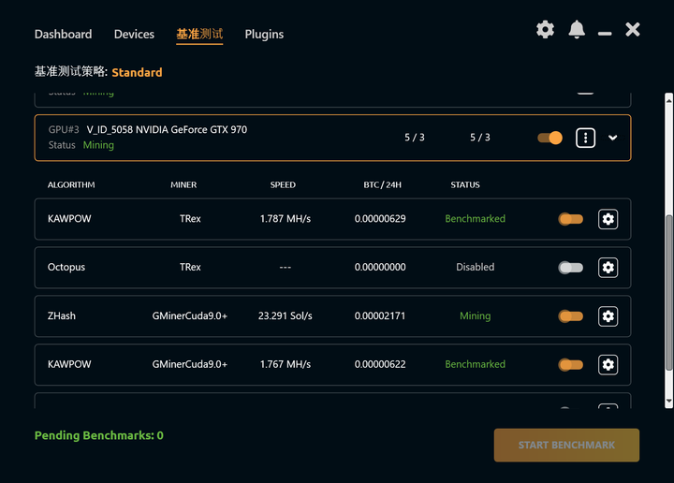Open notifications bell
Image resolution: width=674 pixels, height=483 pixels.
[577, 30]
